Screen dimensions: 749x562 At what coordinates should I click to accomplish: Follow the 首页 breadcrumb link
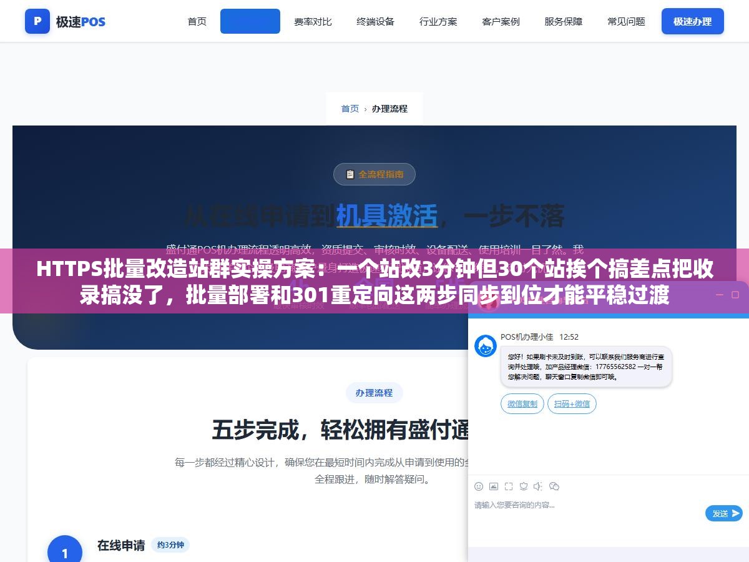point(350,109)
